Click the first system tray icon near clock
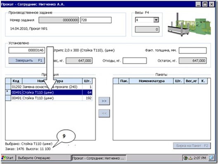The width and height of the screenshot is (218, 164). 185,158
